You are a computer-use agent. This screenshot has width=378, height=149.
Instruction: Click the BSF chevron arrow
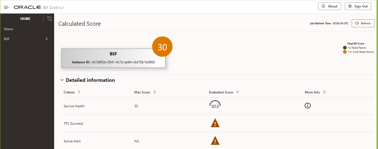click(x=47, y=39)
